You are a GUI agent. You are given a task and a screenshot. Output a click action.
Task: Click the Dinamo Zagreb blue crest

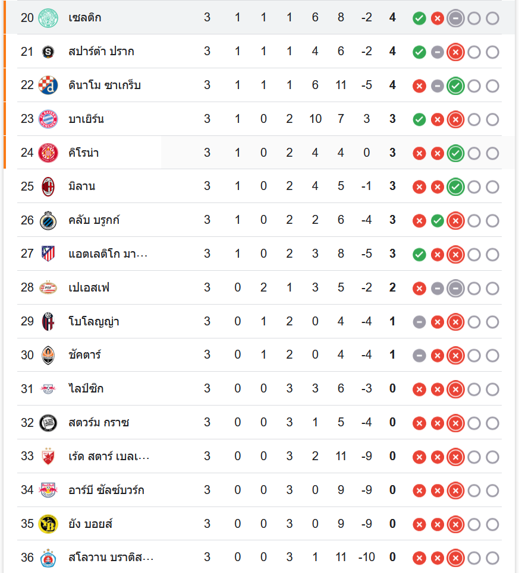click(x=48, y=86)
